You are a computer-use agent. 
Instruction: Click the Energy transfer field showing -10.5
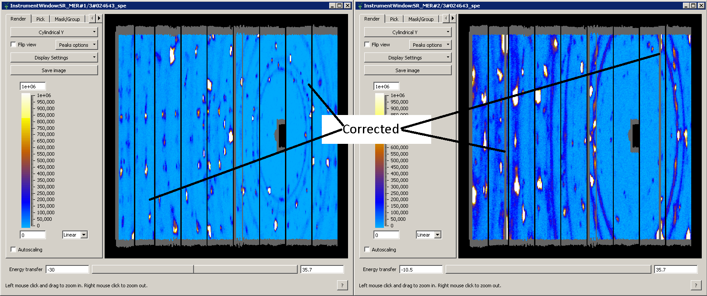[420, 270]
